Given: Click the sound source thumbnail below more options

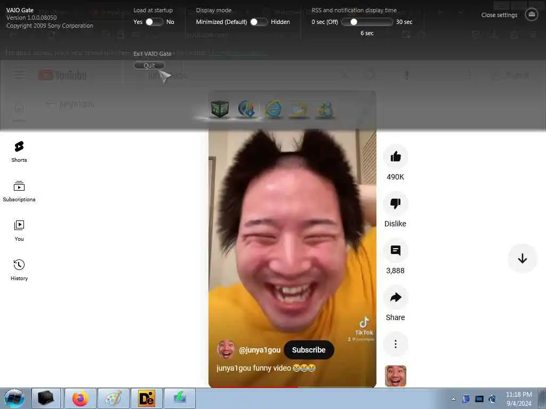Looking at the screenshot, I should [395, 376].
